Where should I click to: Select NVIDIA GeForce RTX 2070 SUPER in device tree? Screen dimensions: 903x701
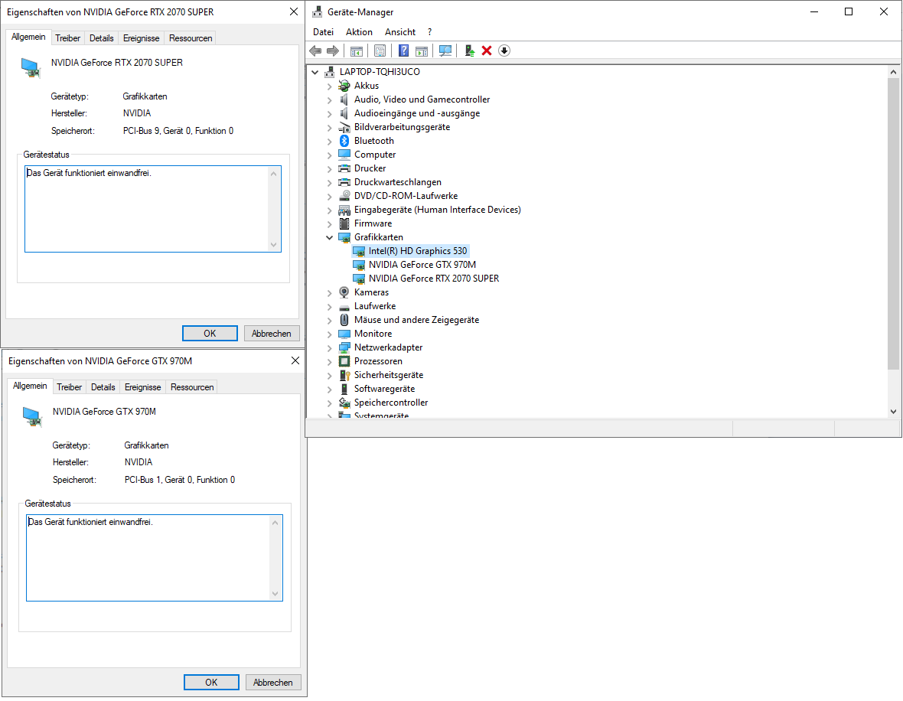434,279
